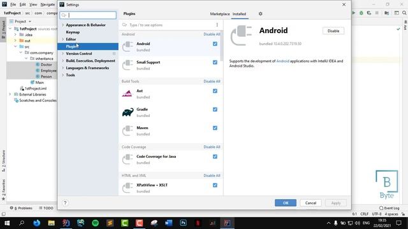Uncheck the Smali Support checkbox
The height and width of the screenshot is (229, 408).
tap(215, 62)
